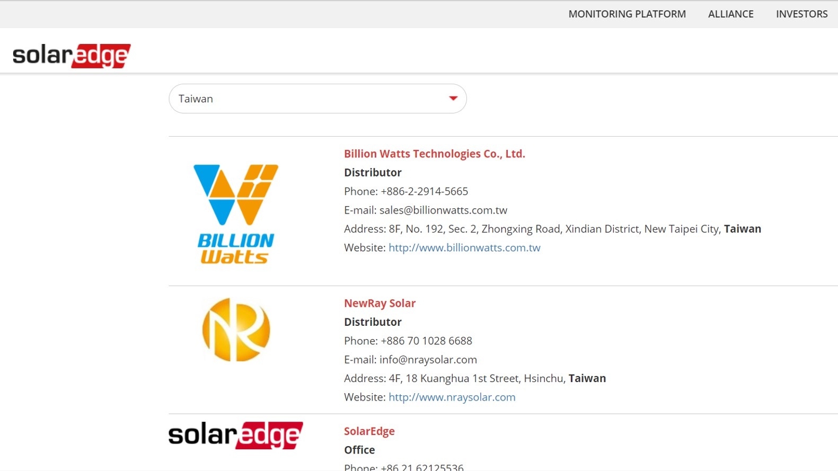Click the Distributor label under NewRay Solar
The height and width of the screenshot is (471, 838).
click(373, 322)
